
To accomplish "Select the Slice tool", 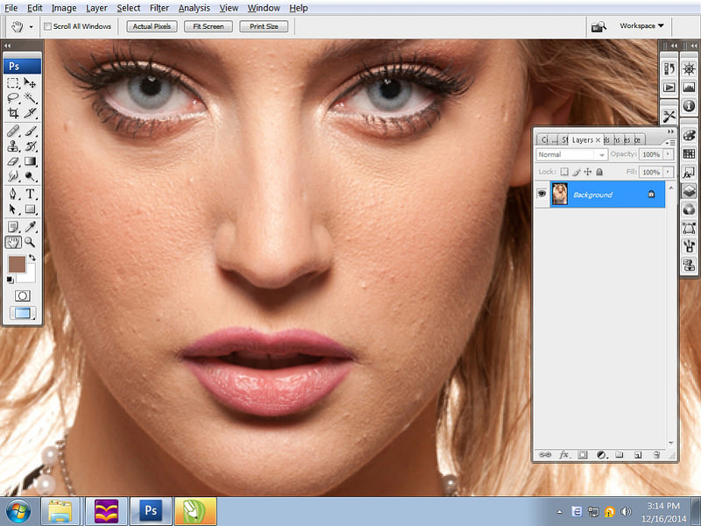I will (30, 113).
